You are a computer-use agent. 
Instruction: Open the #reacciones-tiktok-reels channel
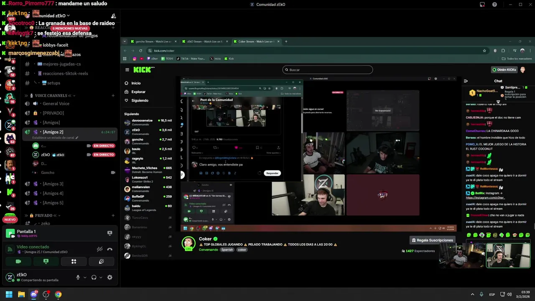click(x=65, y=74)
